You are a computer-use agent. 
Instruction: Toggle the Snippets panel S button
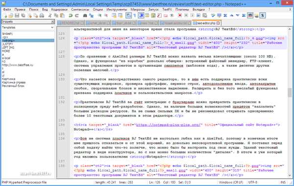point(262,15)
